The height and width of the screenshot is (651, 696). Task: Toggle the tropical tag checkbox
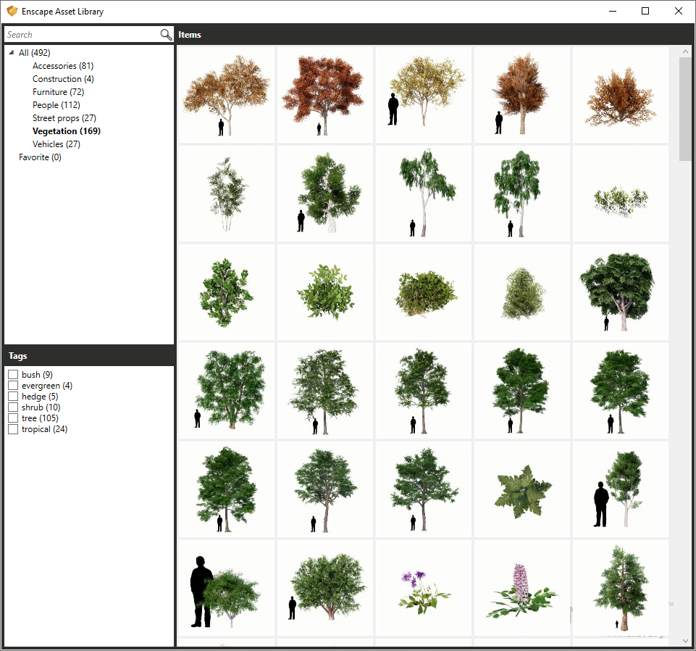pyautogui.click(x=13, y=429)
